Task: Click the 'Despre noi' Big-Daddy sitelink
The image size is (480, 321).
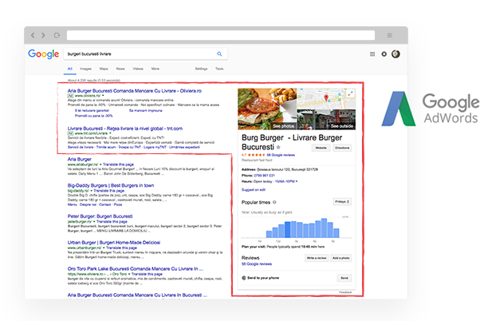Action: point(88,204)
